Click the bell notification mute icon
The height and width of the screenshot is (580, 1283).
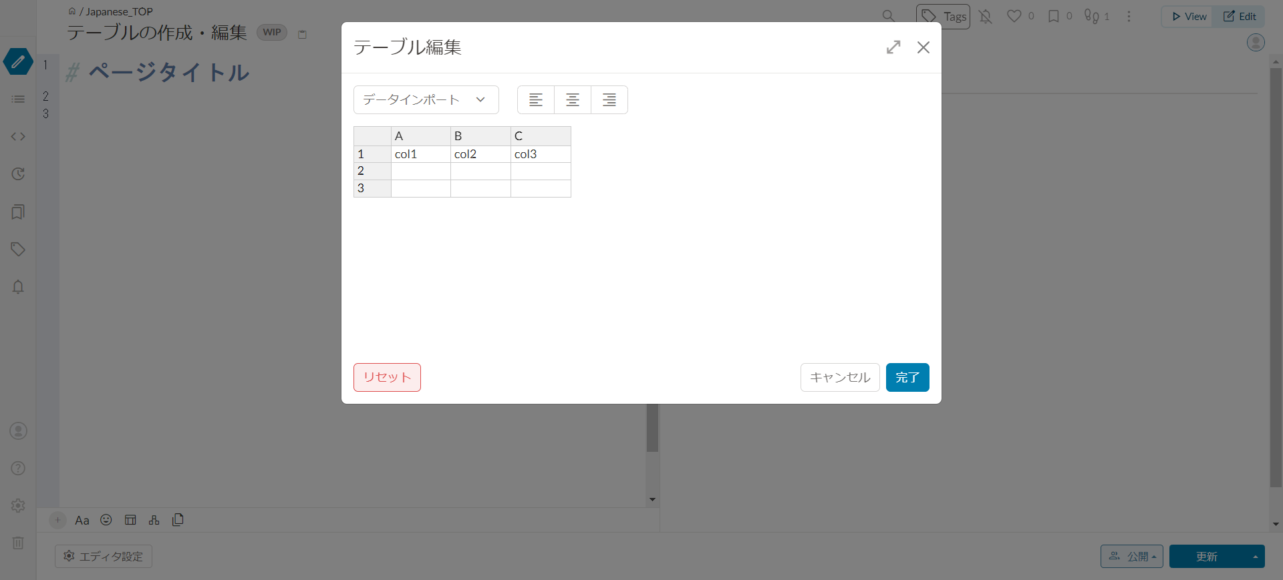[x=986, y=17]
